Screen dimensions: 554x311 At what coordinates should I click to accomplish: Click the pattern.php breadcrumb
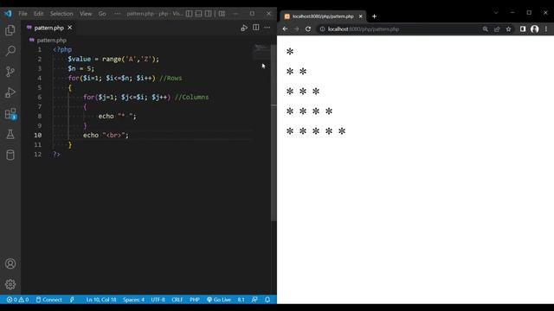[x=51, y=41]
